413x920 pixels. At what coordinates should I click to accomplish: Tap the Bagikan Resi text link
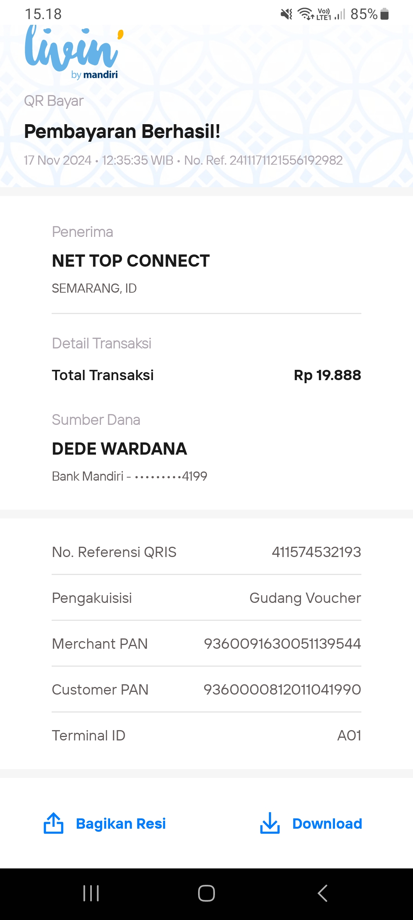(121, 824)
